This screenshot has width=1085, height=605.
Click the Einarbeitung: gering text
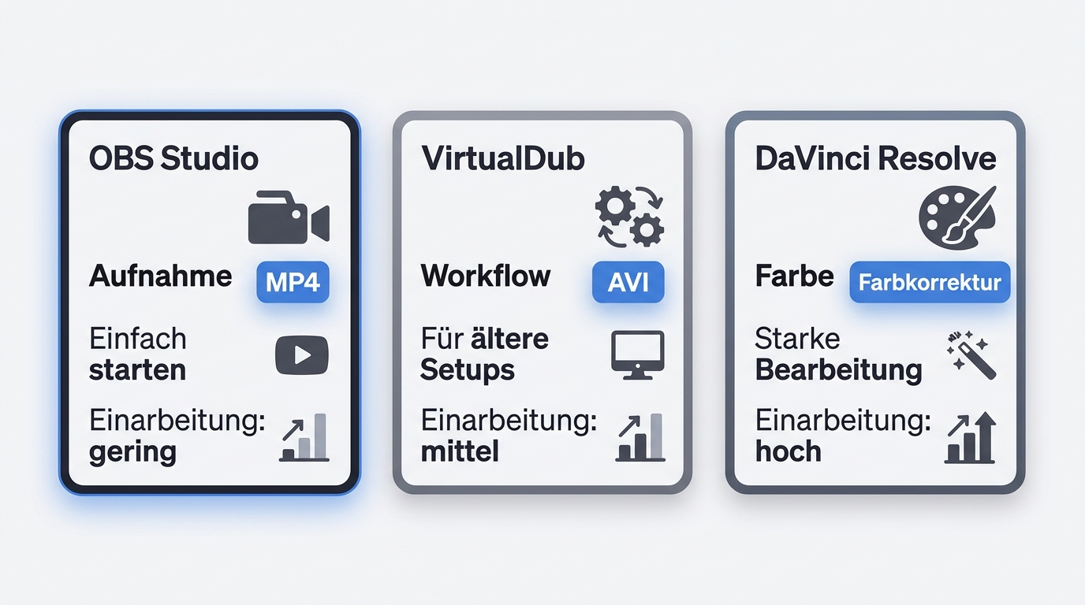(x=177, y=436)
